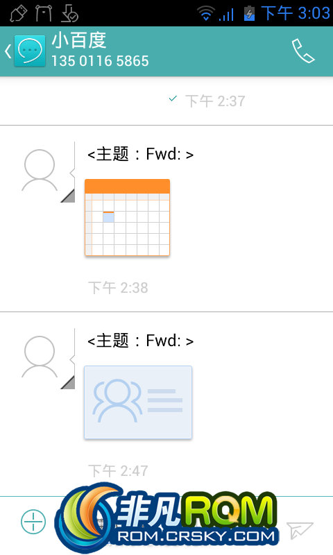Screen dimensions: 333x555
Task: Tap the first sender avatar icon
Action: tap(40, 170)
